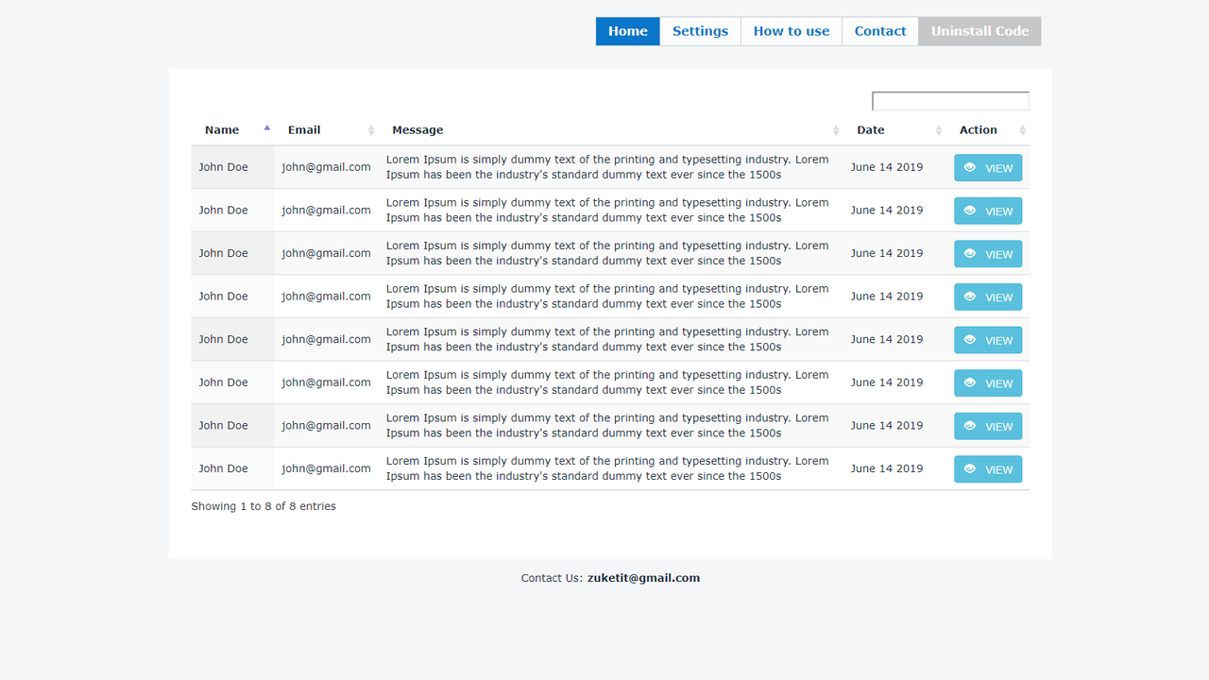Focus the table search input field
The width and height of the screenshot is (1209, 680).
[x=950, y=101]
